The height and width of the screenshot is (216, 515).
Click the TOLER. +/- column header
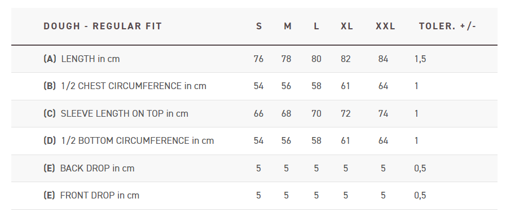point(447,27)
